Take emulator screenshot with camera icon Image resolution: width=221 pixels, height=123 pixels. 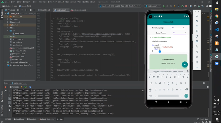197,42
